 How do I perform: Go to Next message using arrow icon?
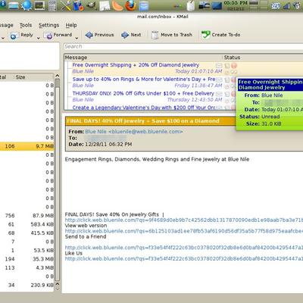coord(125,35)
